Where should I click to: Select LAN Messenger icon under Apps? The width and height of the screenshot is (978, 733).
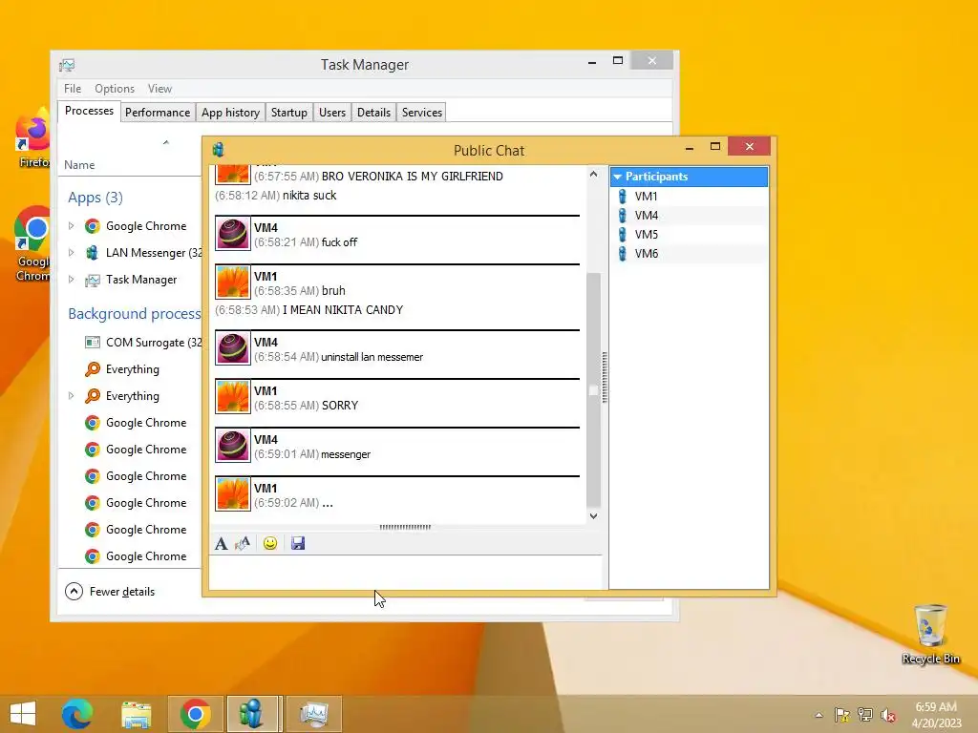click(x=93, y=252)
